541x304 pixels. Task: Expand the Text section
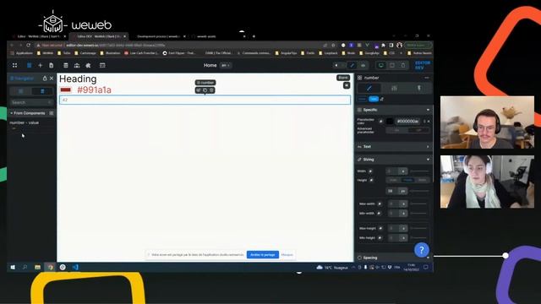coord(394,146)
